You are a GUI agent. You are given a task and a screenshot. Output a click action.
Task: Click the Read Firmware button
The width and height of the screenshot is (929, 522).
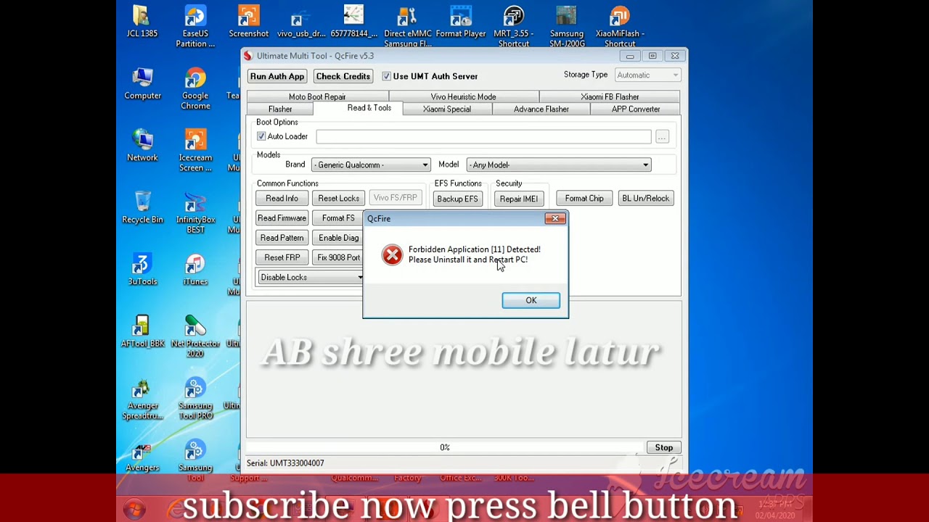coord(282,218)
